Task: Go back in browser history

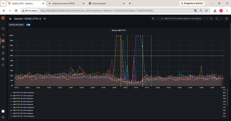Action: (4, 11)
